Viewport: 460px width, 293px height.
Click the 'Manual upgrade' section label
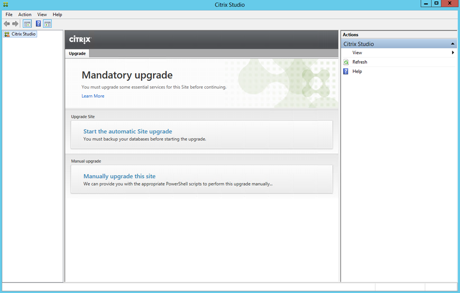(x=86, y=161)
